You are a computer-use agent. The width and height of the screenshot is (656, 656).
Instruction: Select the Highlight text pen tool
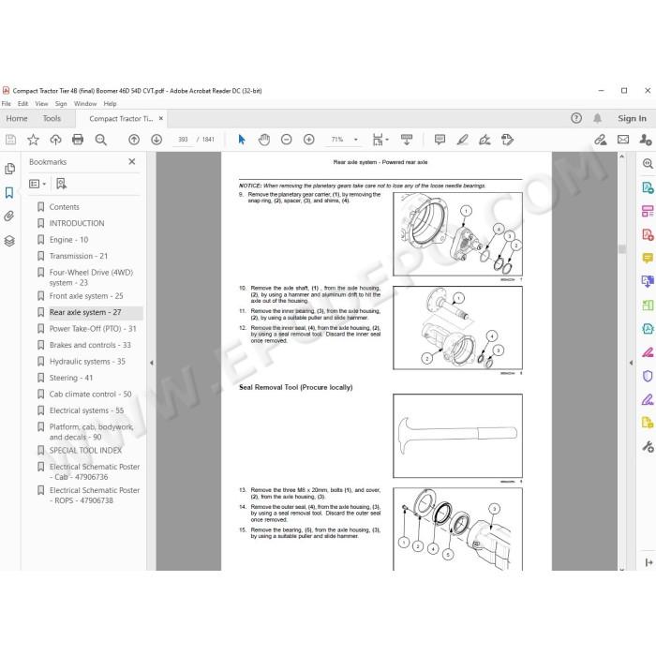tap(462, 140)
